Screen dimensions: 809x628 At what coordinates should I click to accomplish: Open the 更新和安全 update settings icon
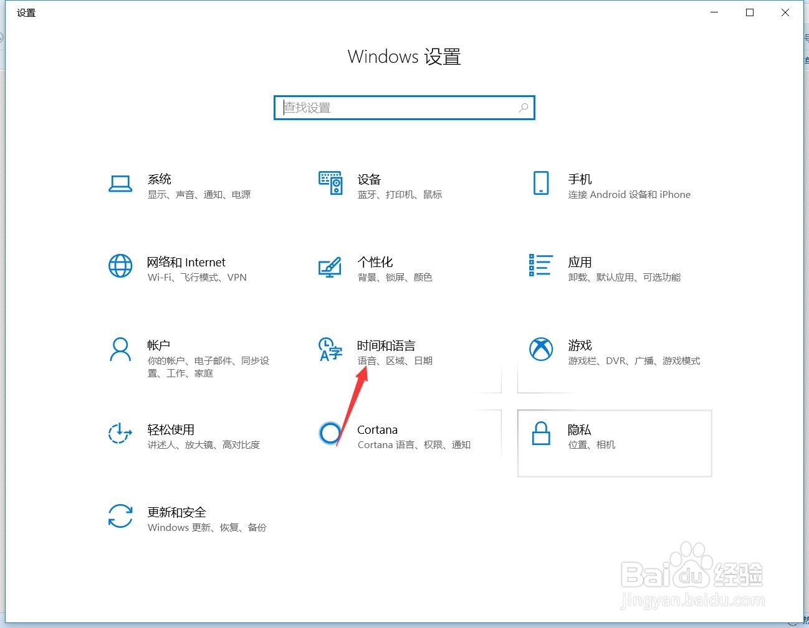[121, 517]
